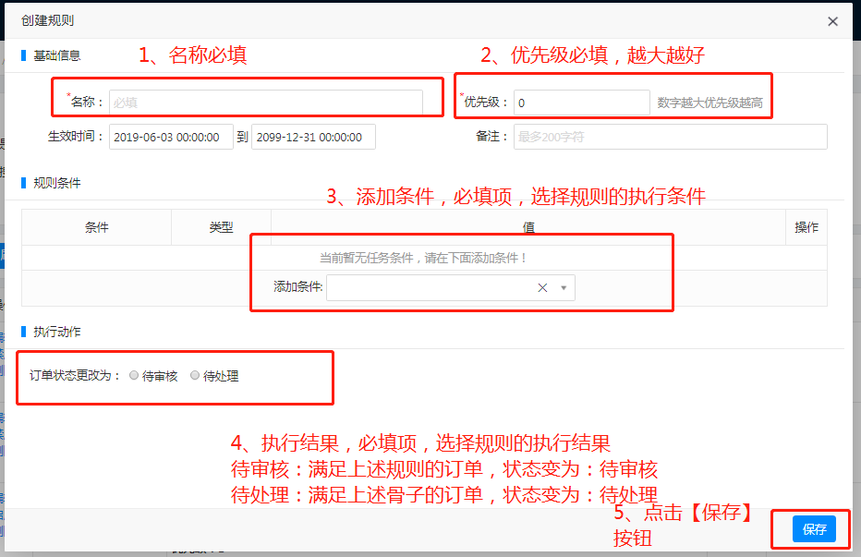
Task: Click the 条件 column header
Action: pyautogui.click(x=97, y=227)
